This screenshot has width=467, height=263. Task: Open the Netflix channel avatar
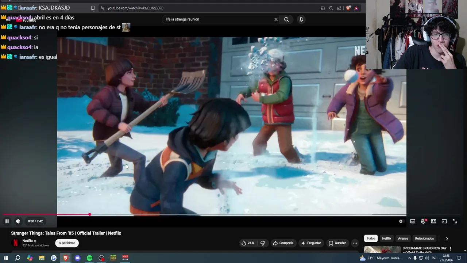(15, 243)
